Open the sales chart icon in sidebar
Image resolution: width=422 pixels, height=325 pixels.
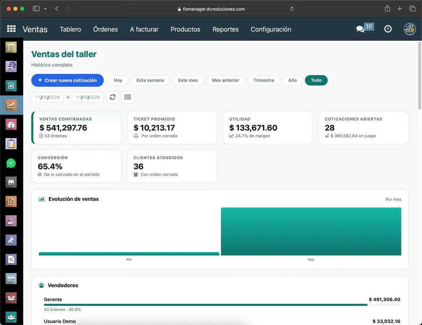(x=11, y=105)
